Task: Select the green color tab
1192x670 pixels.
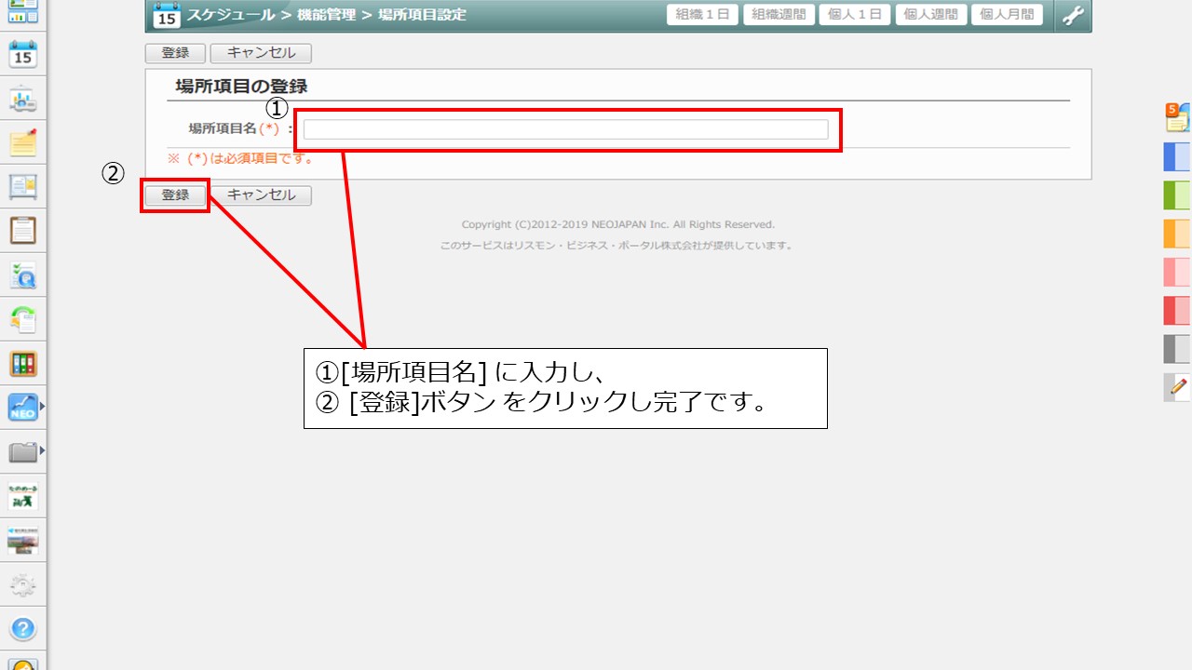Action: coord(1177,195)
